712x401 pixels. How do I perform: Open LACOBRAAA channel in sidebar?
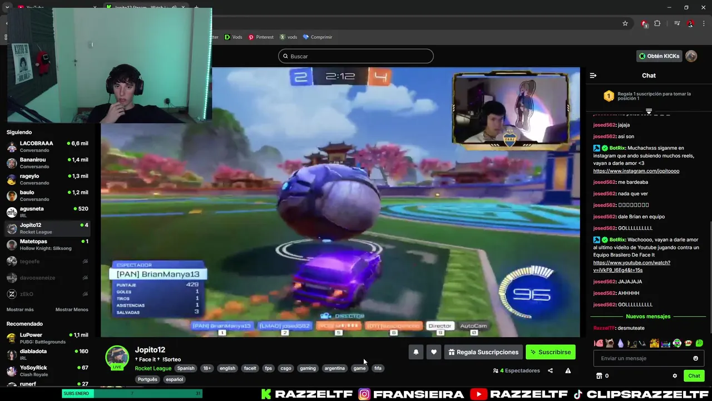coord(47,146)
